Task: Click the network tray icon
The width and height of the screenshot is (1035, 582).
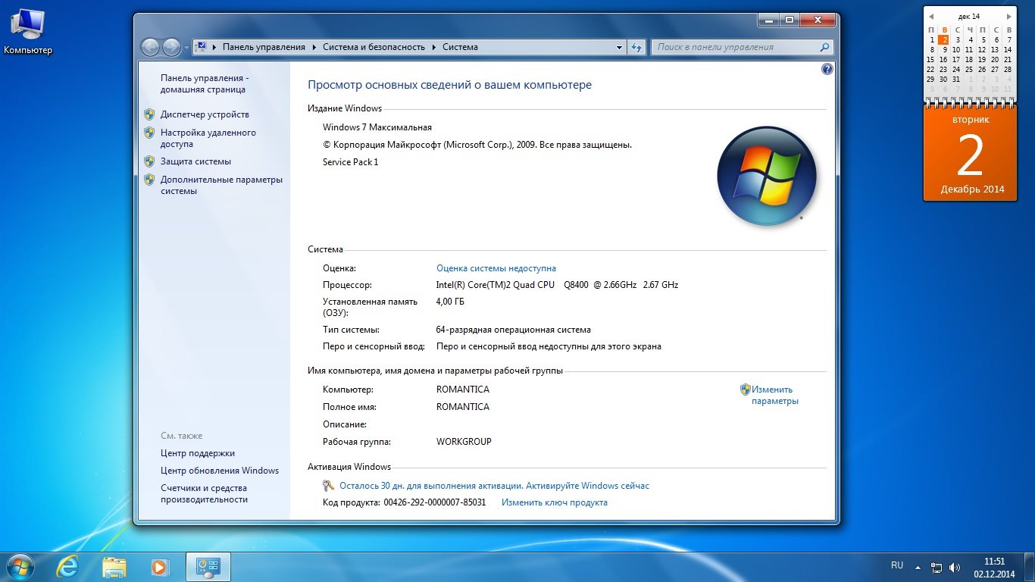Action: [x=937, y=567]
